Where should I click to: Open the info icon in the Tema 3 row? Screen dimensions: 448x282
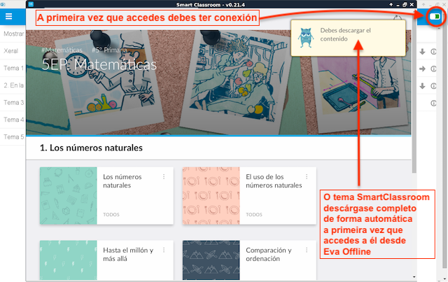coord(433,103)
